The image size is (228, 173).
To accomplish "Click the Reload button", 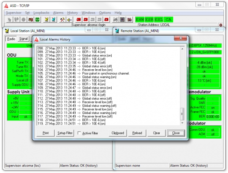I will point(137,133).
